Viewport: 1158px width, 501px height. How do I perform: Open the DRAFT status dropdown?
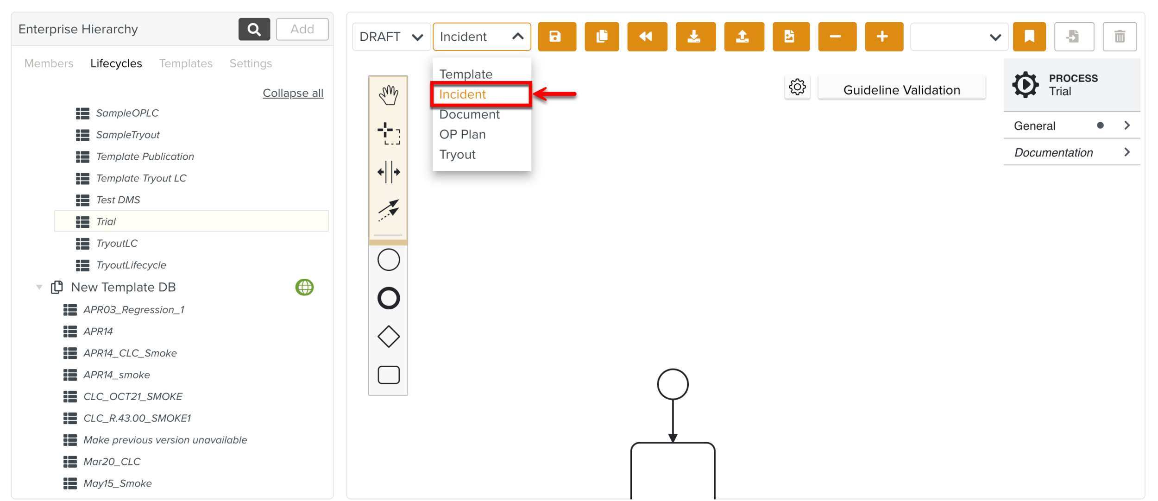[391, 37]
